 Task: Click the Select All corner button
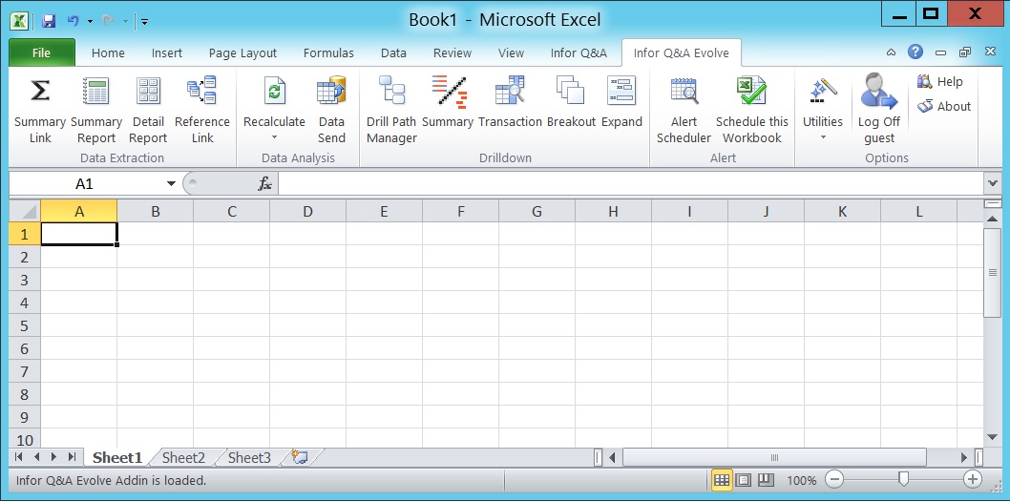(25, 211)
